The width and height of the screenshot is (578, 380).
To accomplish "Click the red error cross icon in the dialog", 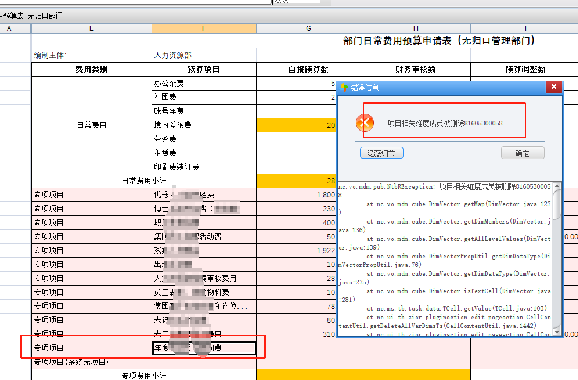I will click(365, 123).
